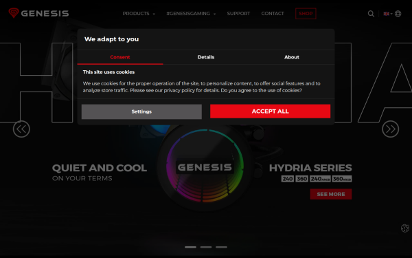Screen dimensions: 412x258
Task: Click the QUIET AND COOL heading
Action: pos(100,168)
